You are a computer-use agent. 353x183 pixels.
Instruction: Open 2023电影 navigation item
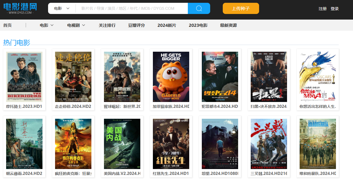pyautogui.click(x=198, y=25)
